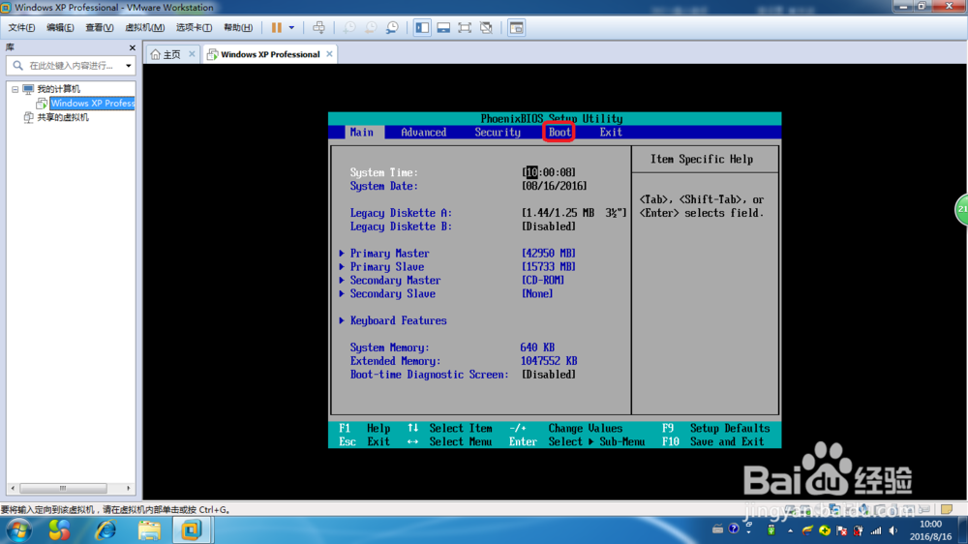Image resolution: width=968 pixels, height=544 pixels.
Task: Select the Security BIOS menu
Action: tap(498, 133)
